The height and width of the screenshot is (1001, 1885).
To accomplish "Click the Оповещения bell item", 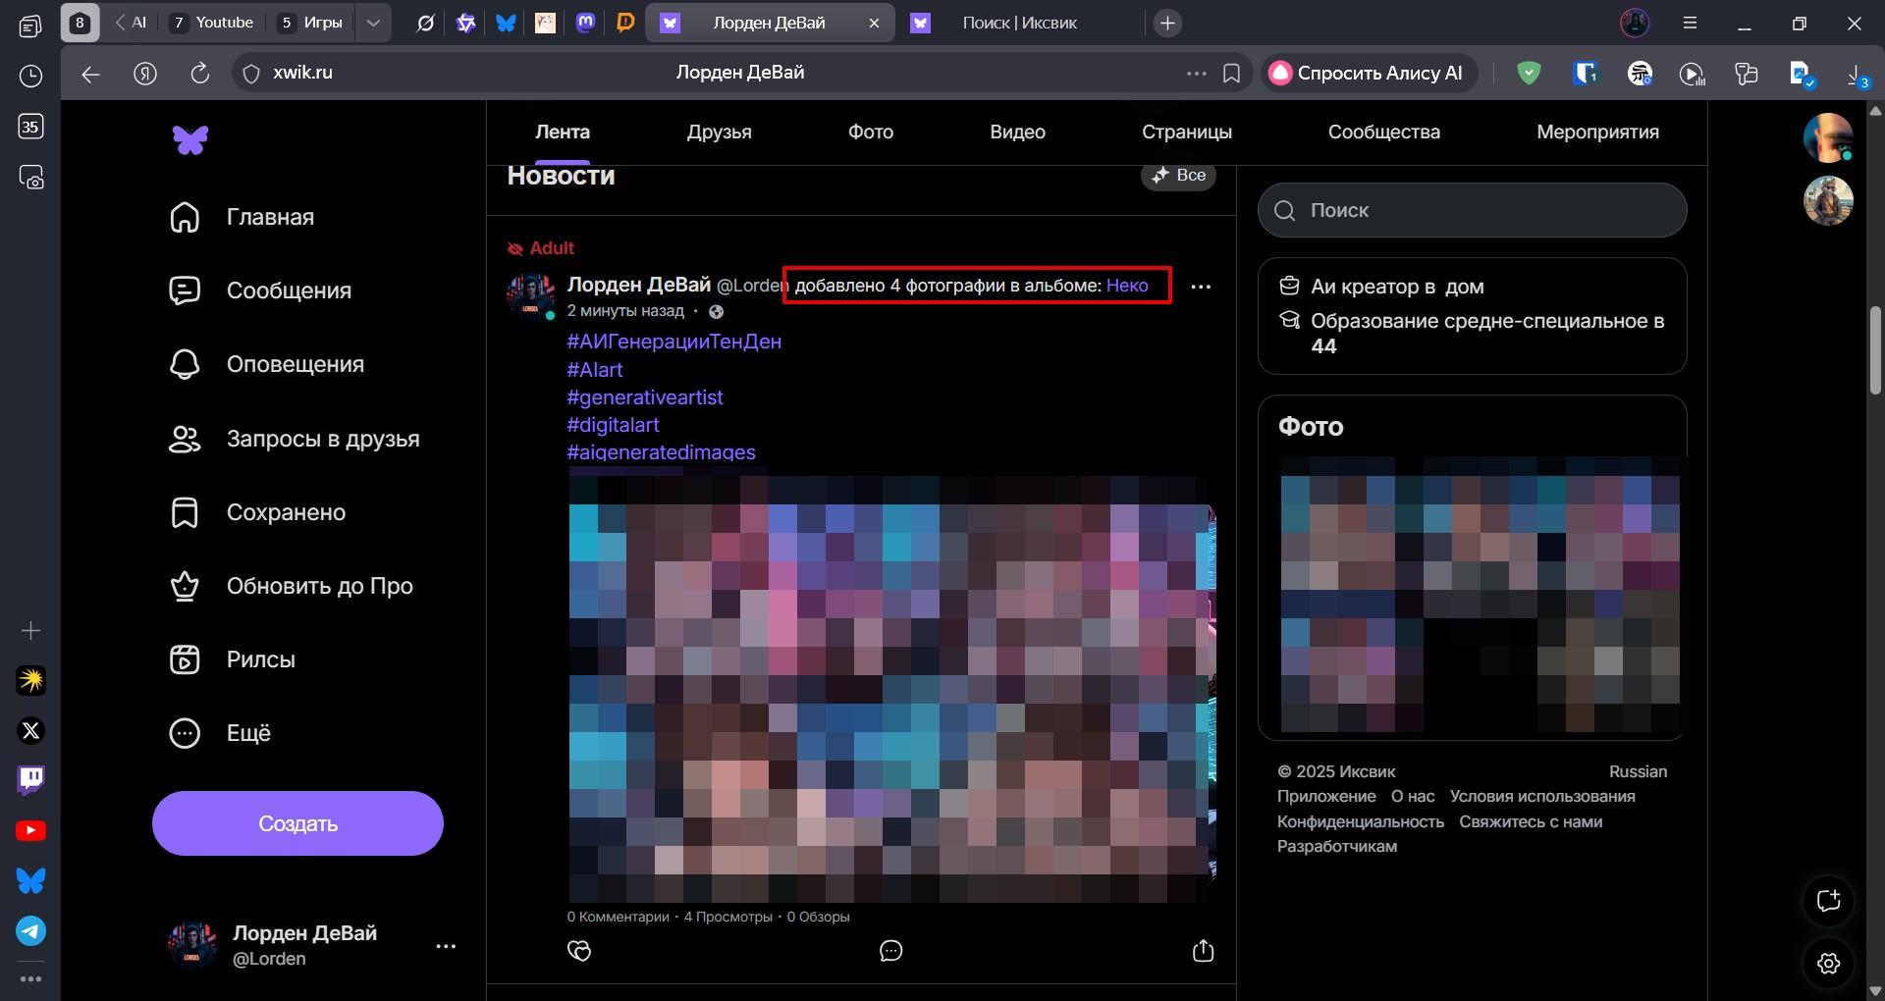I will (x=295, y=364).
